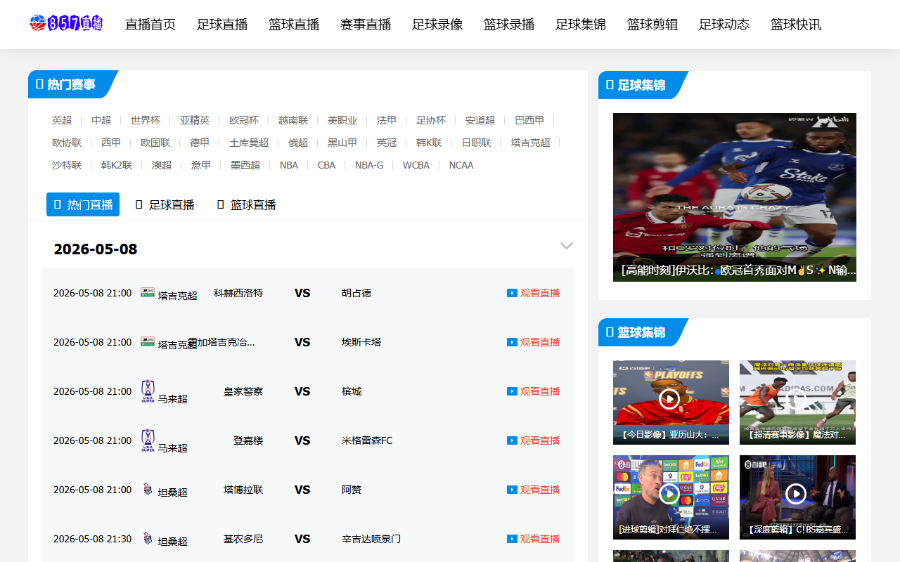Click the Tajik league icon beside 科赫西洛特
Image resolution: width=900 pixels, height=562 pixels.
tap(148, 292)
